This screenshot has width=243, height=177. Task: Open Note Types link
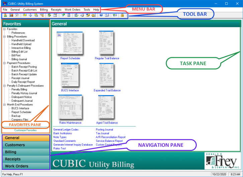click(60, 137)
